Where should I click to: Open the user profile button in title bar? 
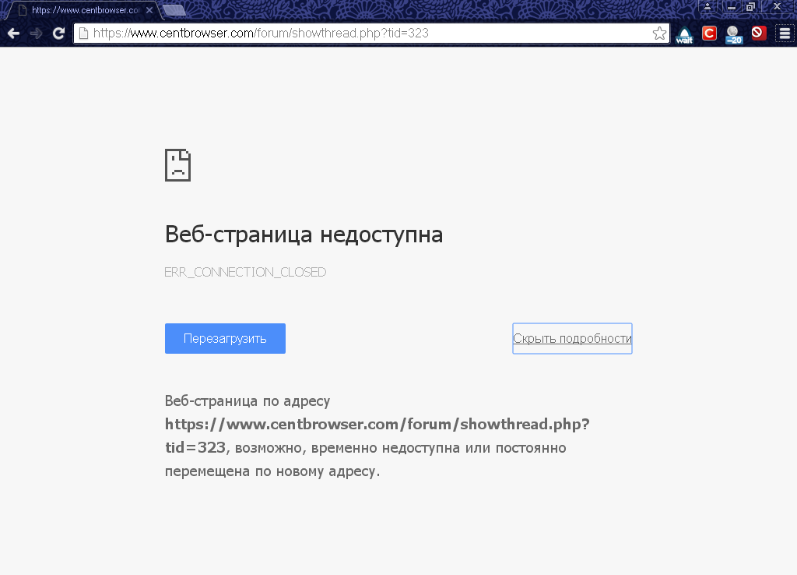[x=707, y=6]
